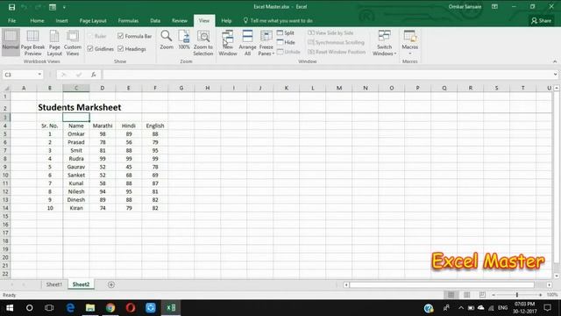Select row 10 header
Screen dimensions: 561x316
coord(5,176)
